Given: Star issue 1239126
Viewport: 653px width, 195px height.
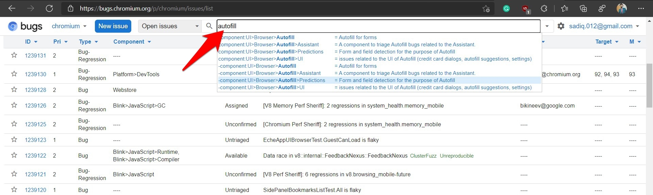Looking at the screenshot, I should [14, 105].
